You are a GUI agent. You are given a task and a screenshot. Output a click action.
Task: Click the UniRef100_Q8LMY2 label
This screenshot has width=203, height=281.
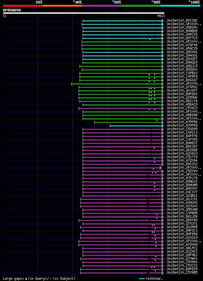pyautogui.click(x=182, y=248)
